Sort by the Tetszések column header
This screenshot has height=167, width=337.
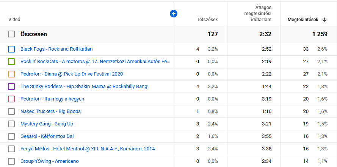pyautogui.click(x=207, y=20)
